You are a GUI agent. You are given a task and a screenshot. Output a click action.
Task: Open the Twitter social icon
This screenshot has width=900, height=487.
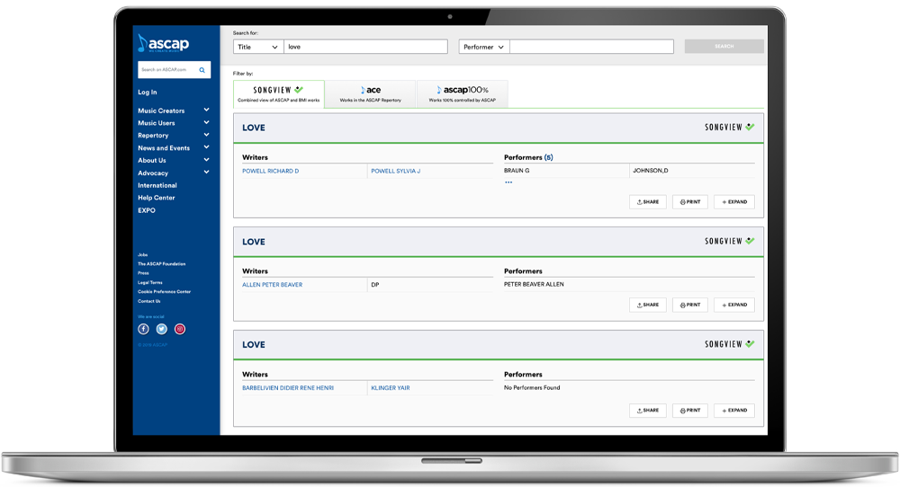coord(162,329)
